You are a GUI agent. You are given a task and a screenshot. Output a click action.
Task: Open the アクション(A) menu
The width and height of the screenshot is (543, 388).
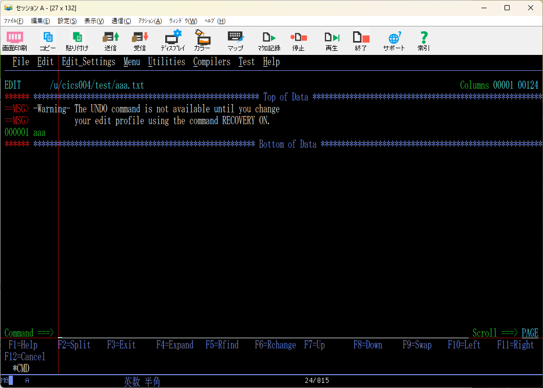[x=150, y=21]
